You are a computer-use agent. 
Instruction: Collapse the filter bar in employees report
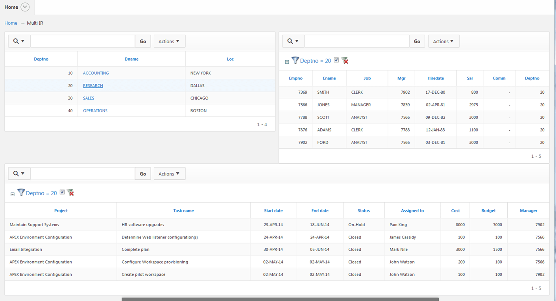[287, 61]
